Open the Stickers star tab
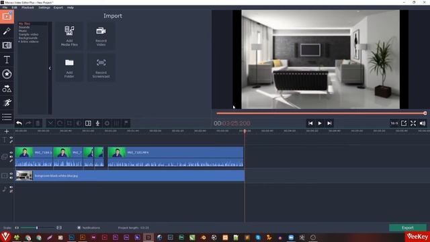Image resolution: width=430 pixels, height=242 pixels. [7, 74]
